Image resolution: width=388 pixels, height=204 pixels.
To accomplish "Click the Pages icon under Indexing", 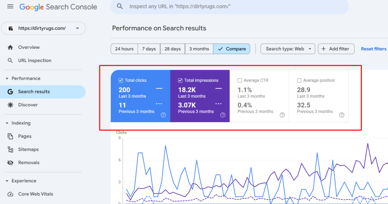I will [x=11, y=136].
